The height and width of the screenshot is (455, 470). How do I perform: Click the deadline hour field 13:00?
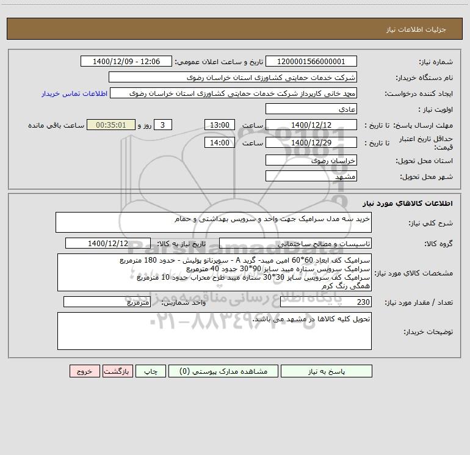point(219,125)
